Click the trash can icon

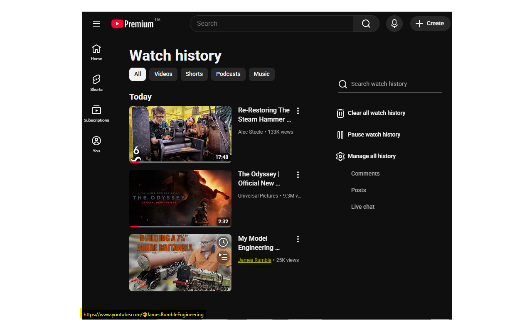click(340, 113)
